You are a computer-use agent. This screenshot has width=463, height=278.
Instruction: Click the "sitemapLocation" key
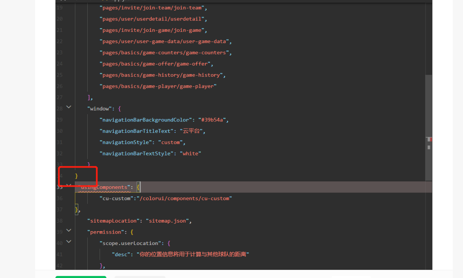(x=113, y=221)
